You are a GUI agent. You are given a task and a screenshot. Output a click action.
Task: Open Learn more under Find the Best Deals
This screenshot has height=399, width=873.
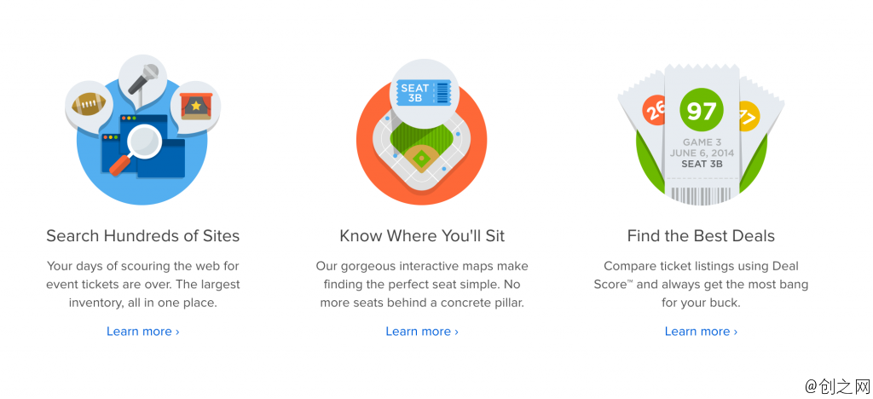(x=701, y=332)
